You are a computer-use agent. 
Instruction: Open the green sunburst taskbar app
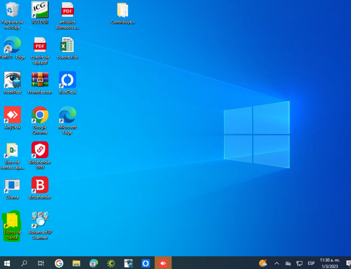click(111, 263)
